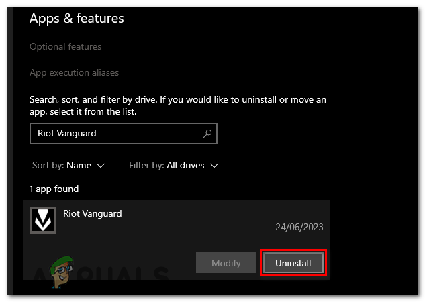Click the Uninstall button for Riot Vanguard
Image resolution: width=425 pixels, height=302 pixels.
coord(293,263)
